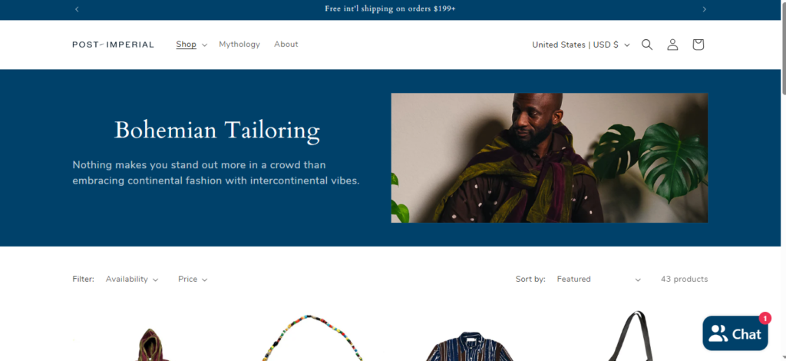Click the Post-Imperial logo

pyautogui.click(x=113, y=45)
